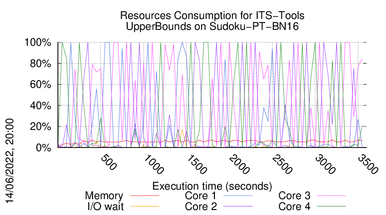Click the Core 4 legend label
Viewport: 386px width, 215px height.
pos(294,206)
